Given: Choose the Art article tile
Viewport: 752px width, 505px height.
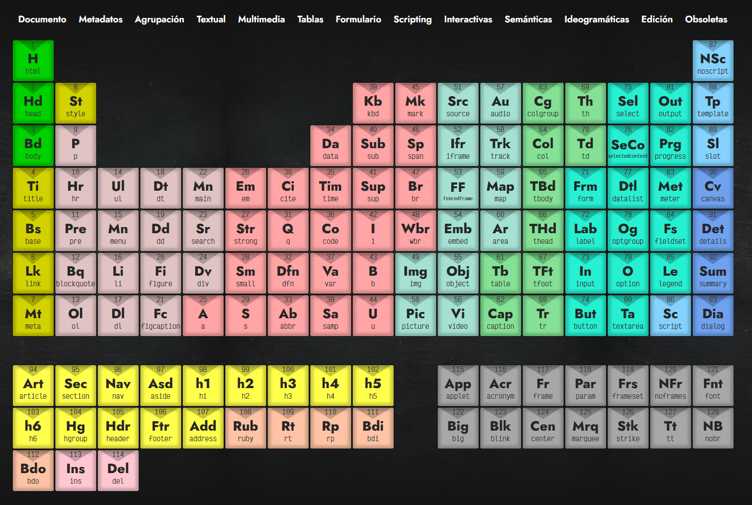Looking at the screenshot, I should (x=33, y=386).
